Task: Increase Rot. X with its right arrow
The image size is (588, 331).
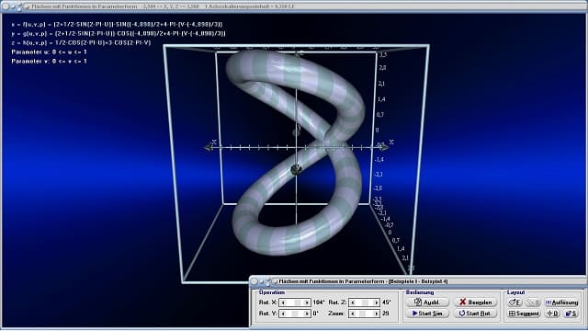Action: (307, 302)
